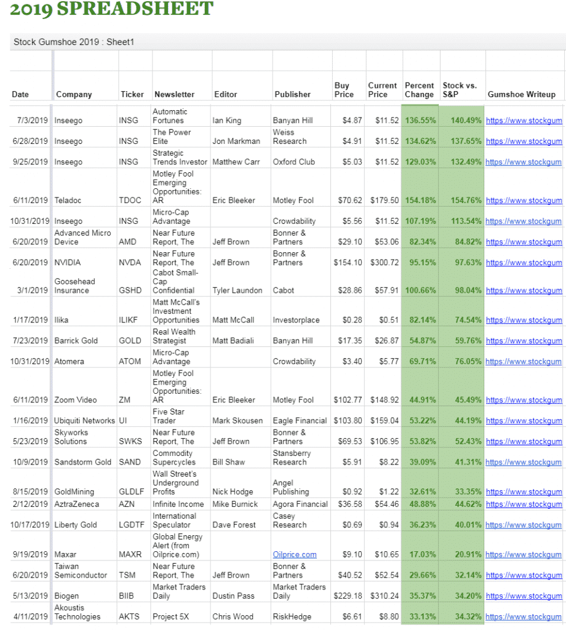The width and height of the screenshot is (566, 630).
Task: Click the Gumshoe Writeup column header
Action: [x=522, y=94]
